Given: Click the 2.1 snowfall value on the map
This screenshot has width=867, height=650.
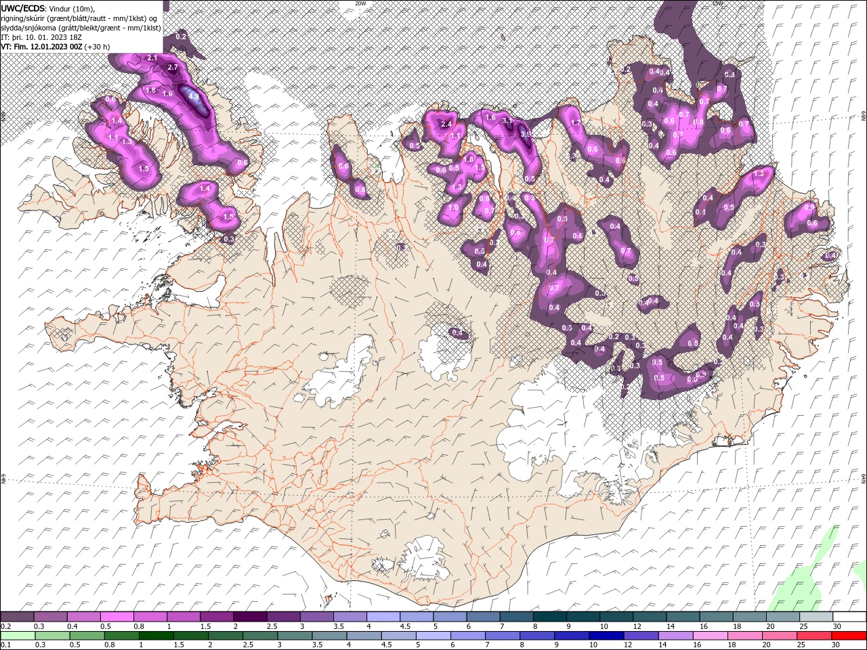Looking at the screenshot, I should 152,58.
